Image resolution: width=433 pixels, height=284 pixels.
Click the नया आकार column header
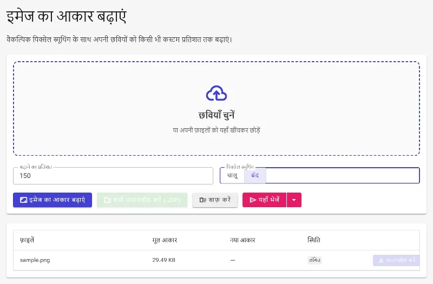coord(242,240)
